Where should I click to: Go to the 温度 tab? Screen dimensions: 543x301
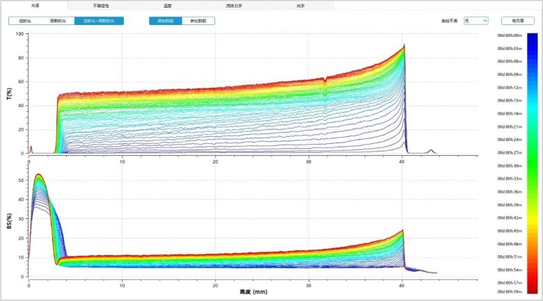[167, 5]
